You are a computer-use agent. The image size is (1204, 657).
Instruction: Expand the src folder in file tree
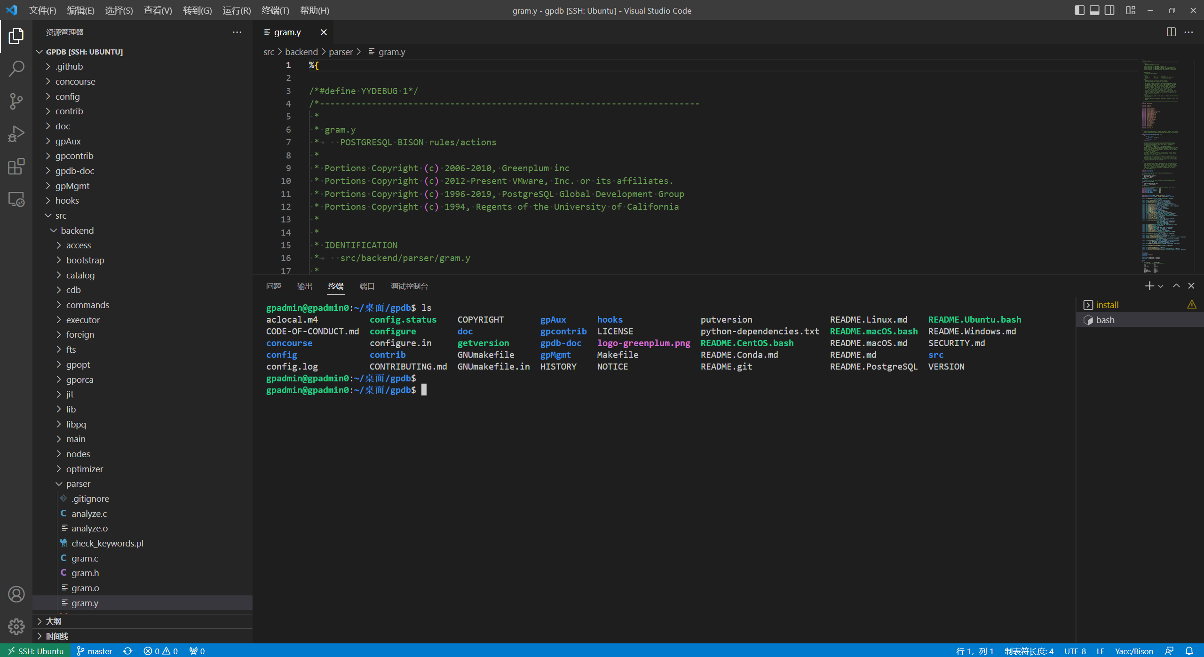click(x=62, y=215)
